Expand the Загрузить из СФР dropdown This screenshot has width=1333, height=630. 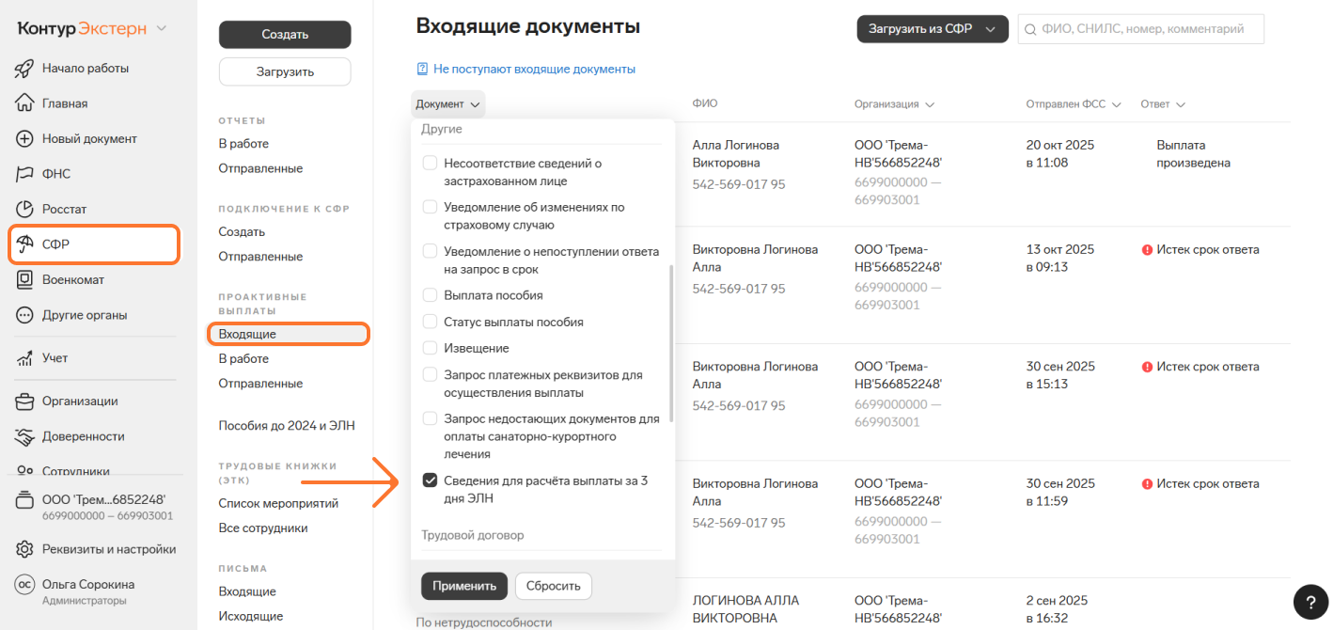point(990,29)
